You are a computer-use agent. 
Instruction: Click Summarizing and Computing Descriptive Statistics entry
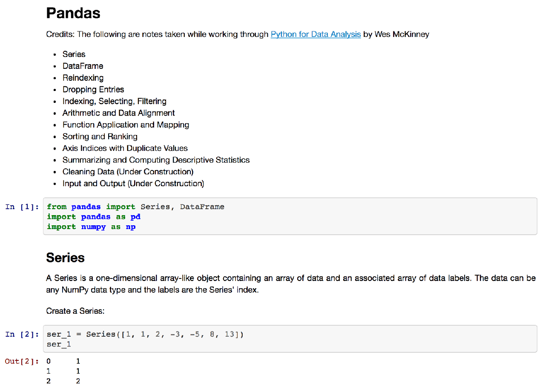(x=156, y=160)
